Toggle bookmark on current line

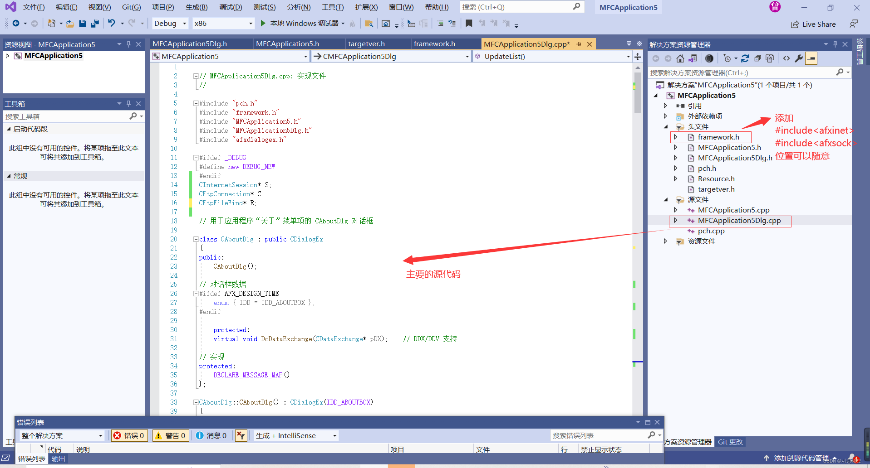point(469,23)
